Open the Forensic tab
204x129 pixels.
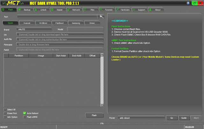tap(107, 10)
